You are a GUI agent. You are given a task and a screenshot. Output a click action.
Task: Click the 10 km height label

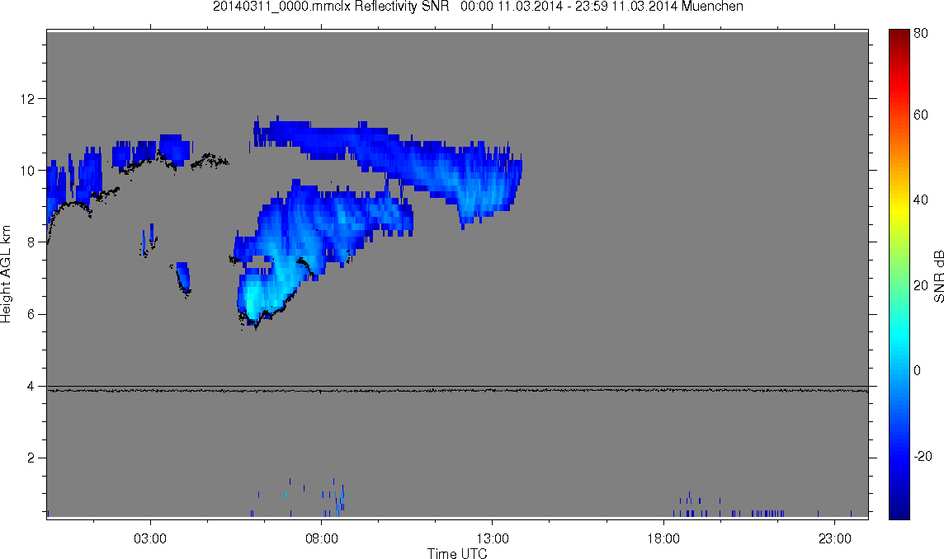27,171
